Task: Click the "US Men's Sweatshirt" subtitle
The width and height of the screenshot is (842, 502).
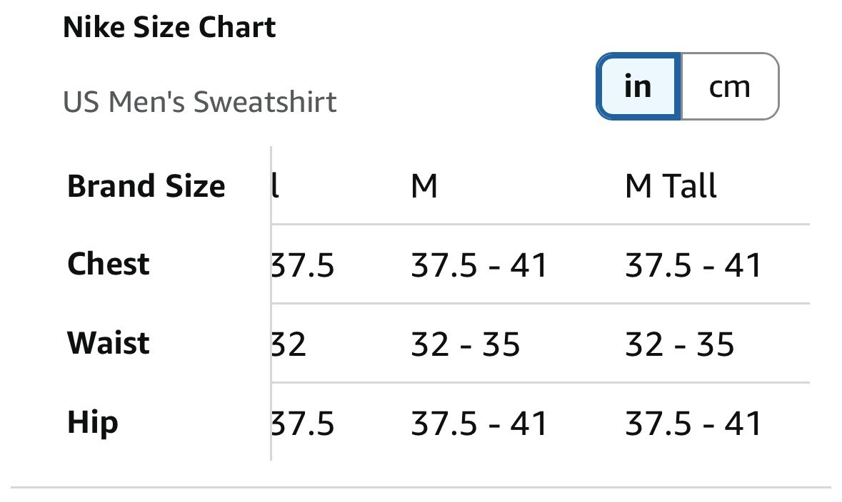Action: point(200,102)
